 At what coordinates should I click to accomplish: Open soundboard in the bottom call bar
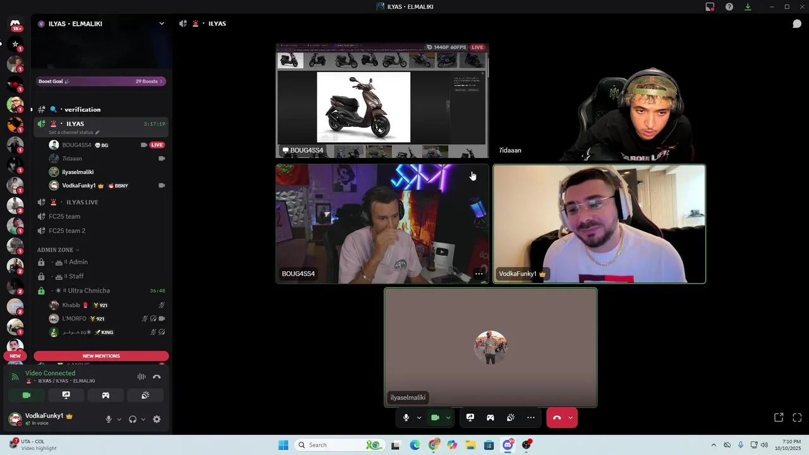511,417
